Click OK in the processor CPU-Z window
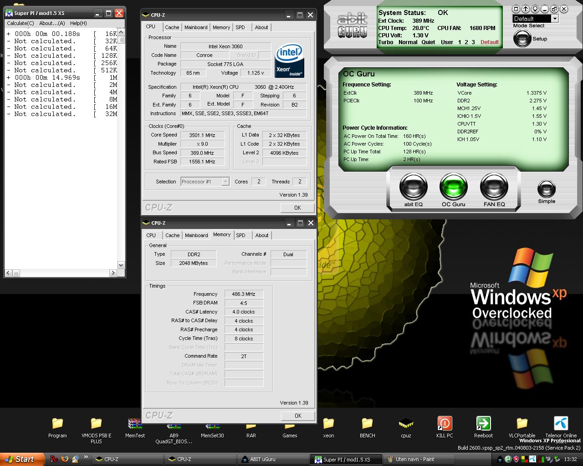This screenshot has height=466, width=583. coord(297,208)
